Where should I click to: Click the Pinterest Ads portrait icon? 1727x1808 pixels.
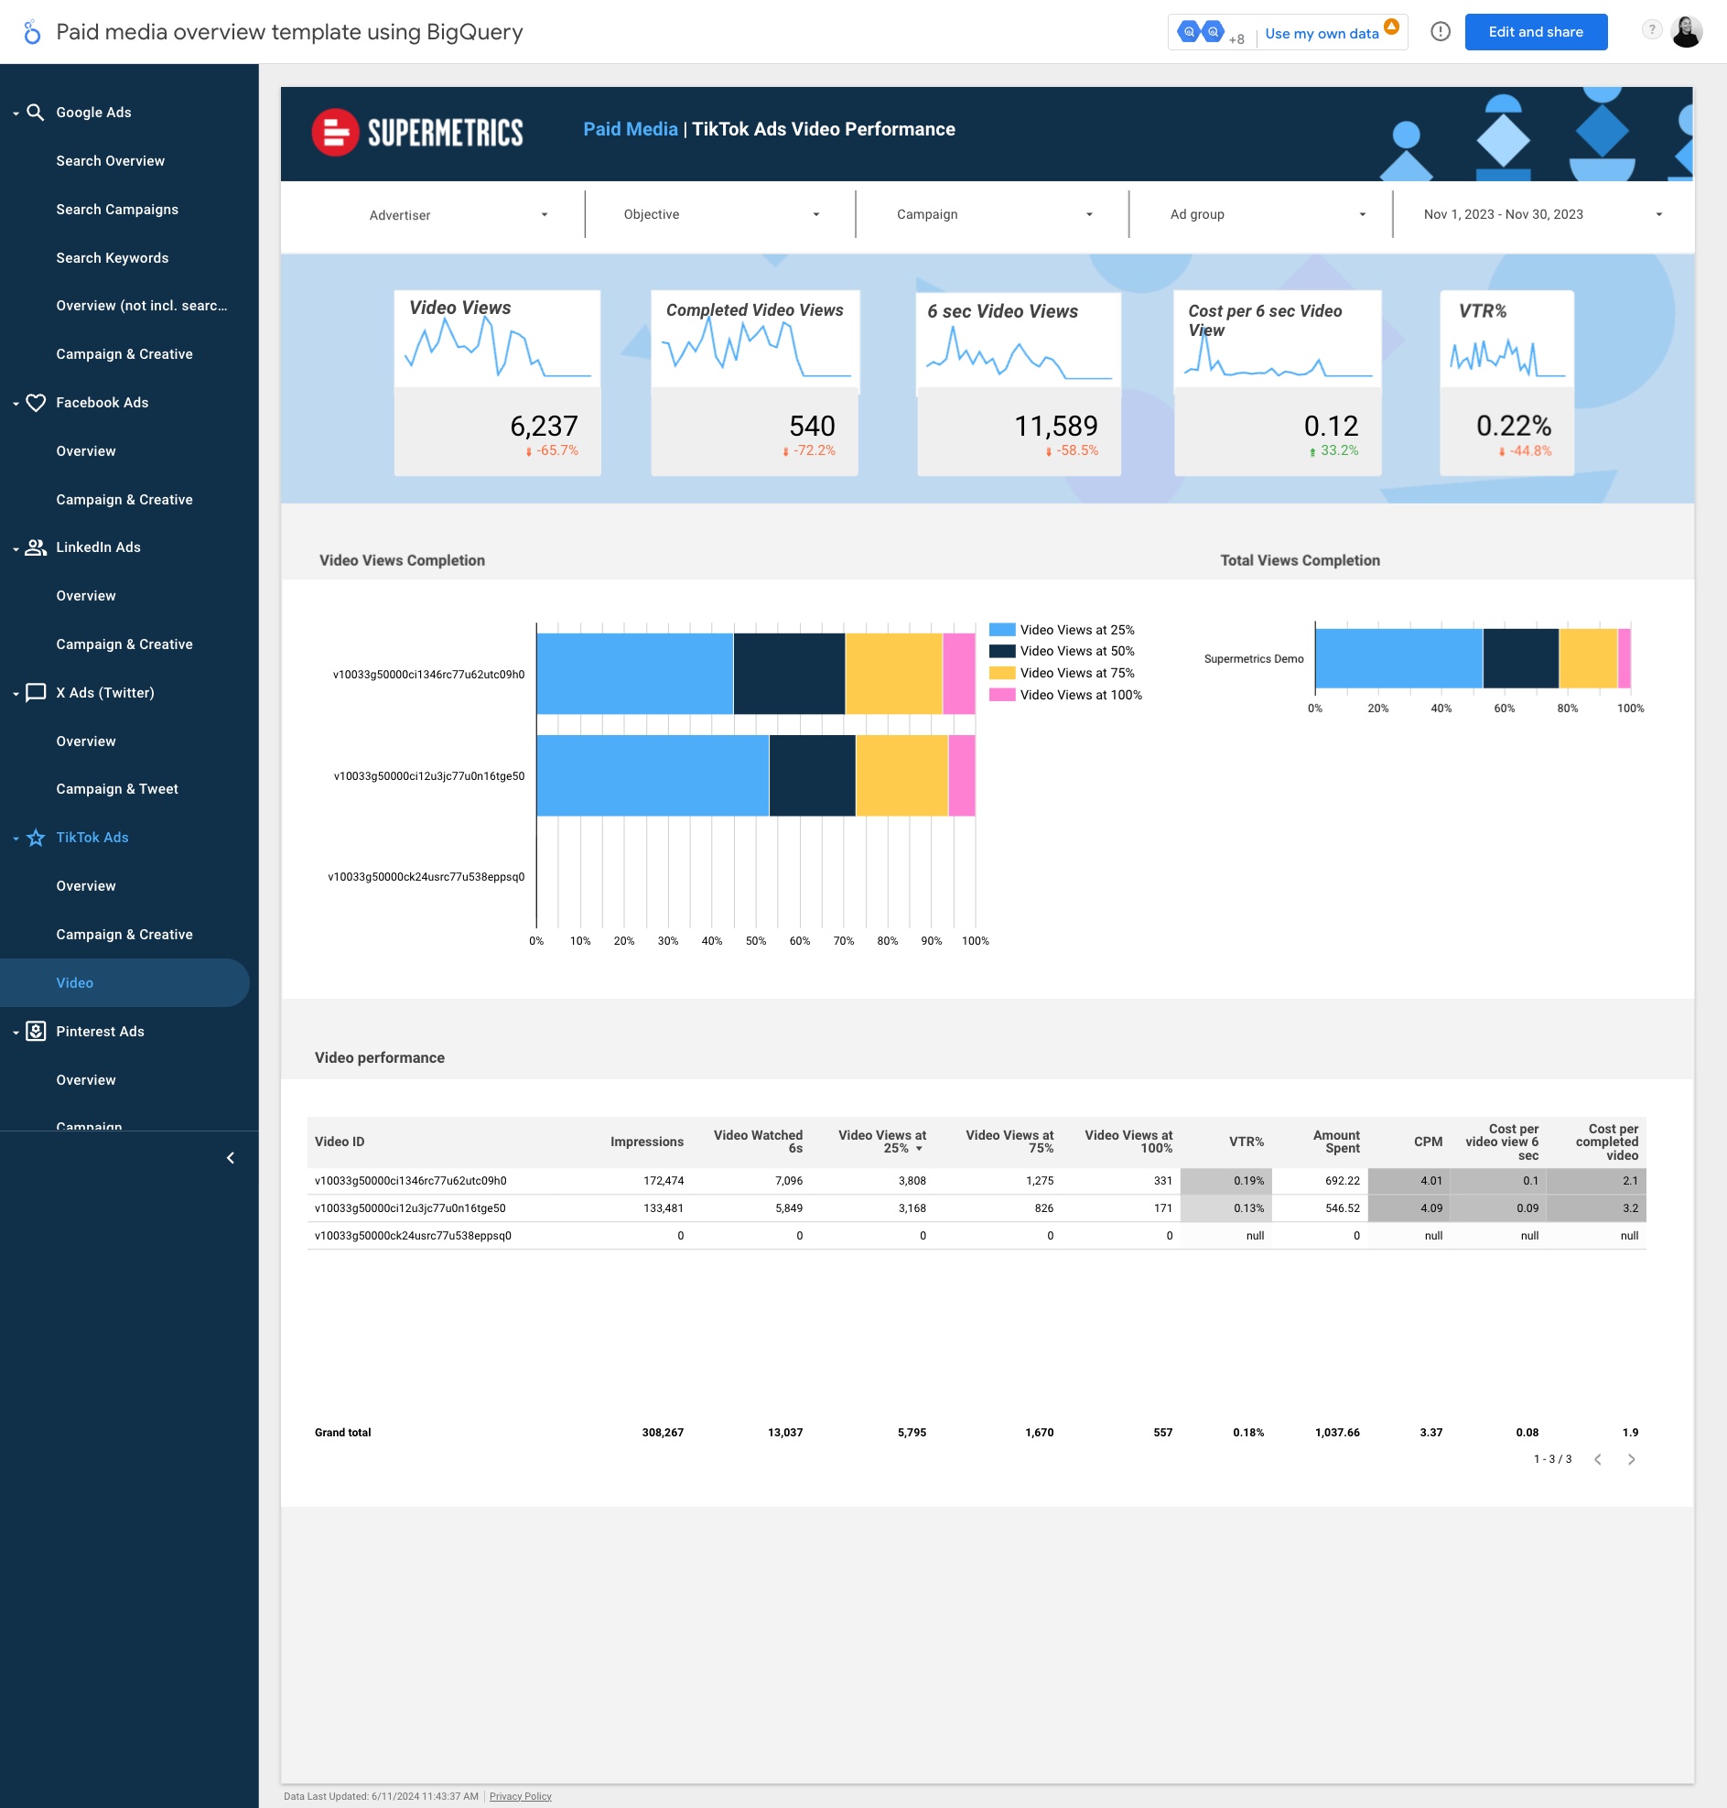[36, 1031]
